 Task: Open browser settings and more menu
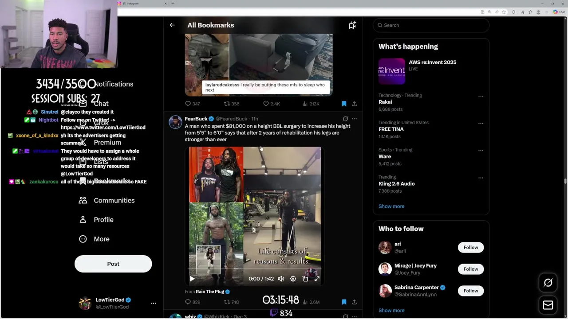click(x=547, y=12)
